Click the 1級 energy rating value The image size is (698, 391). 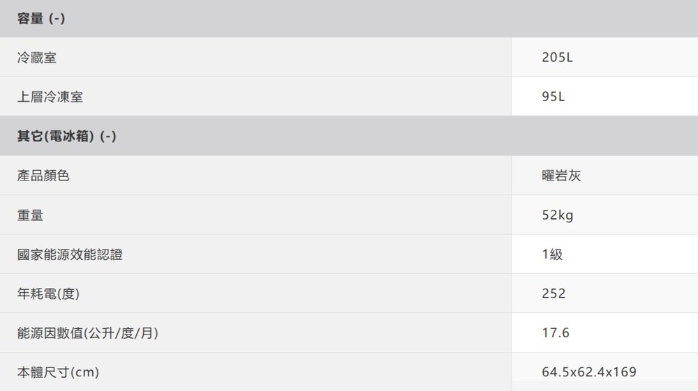click(x=551, y=254)
